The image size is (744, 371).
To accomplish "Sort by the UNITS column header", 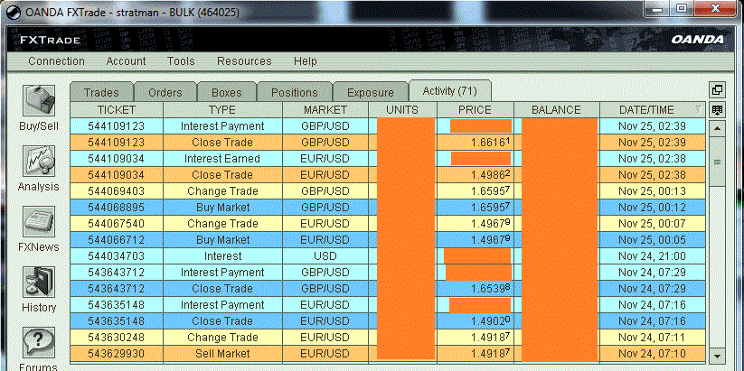I will point(402,110).
